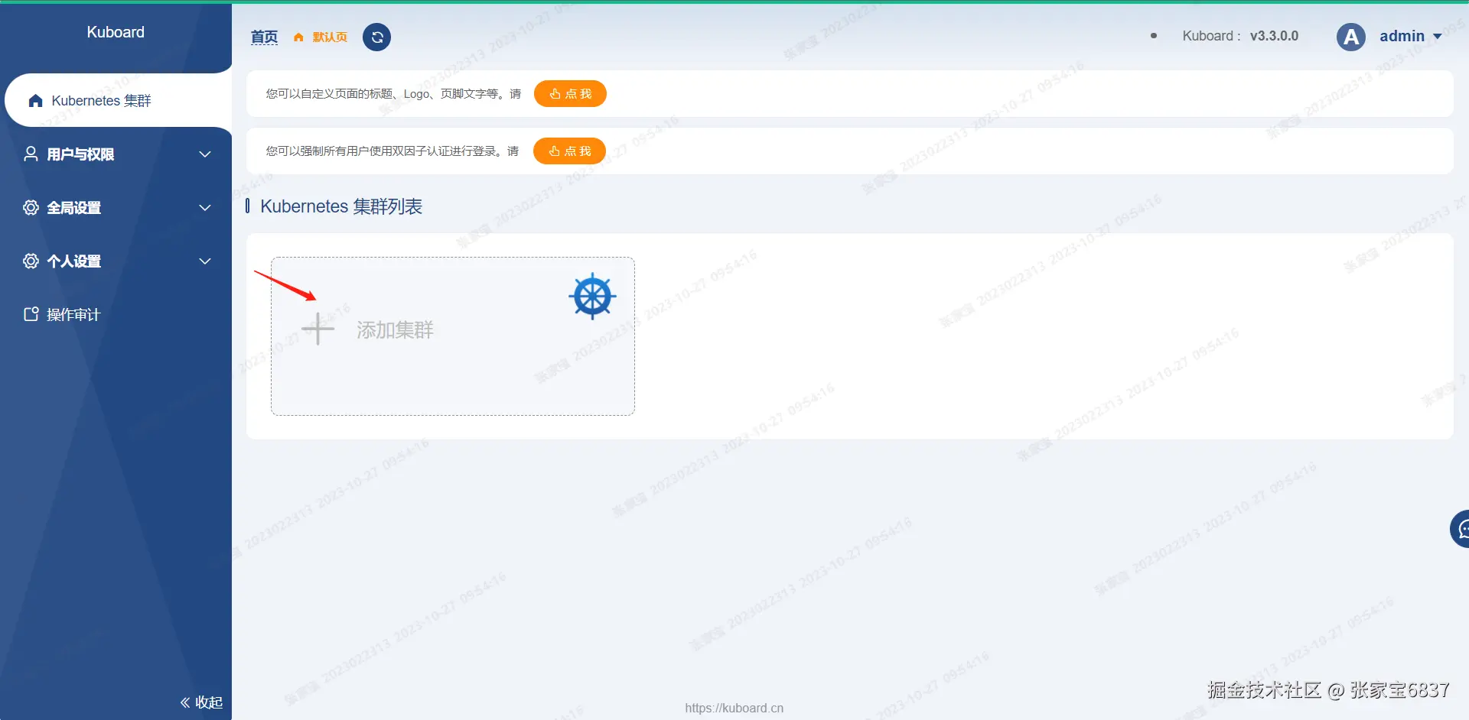This screenshot has height=720, width=1469.
Task: Open the 用户与权限 sidebar menu
Action: [116, 154]
